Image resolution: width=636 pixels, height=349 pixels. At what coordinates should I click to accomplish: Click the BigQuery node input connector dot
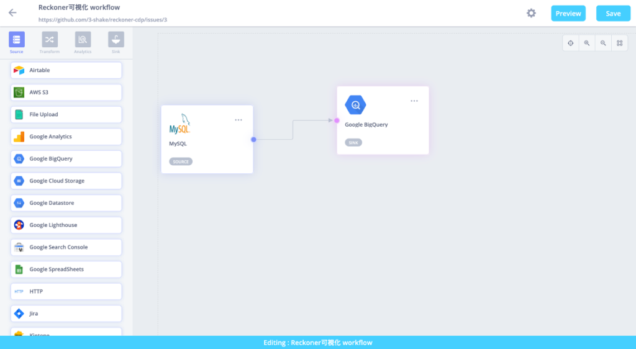tap(337, 120)
